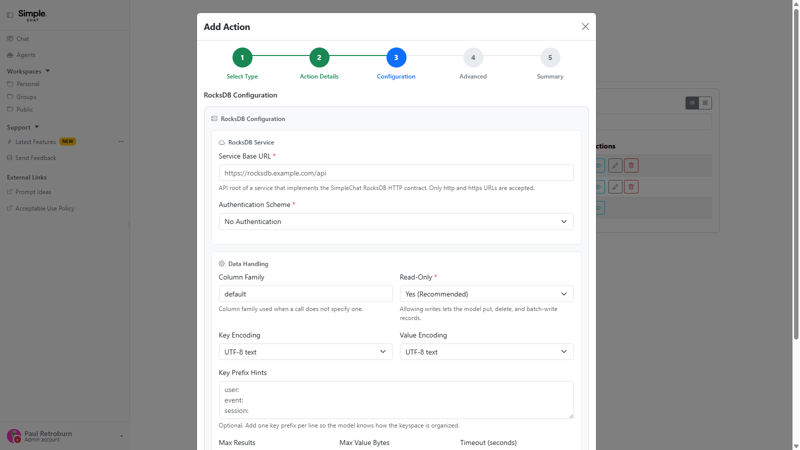This screenshot has width=800, height=450.
Task: Click the delete trash icon in first row
Action: [x=631, y=165]
